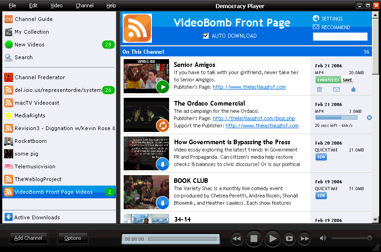Viewport: 381px width, 252px height.
Task: Click the Recommend envelope icon in header
Action: pyautogui.click(x=316, y=27)
